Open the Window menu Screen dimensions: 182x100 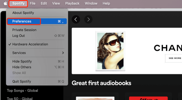(x=91, y=3)
